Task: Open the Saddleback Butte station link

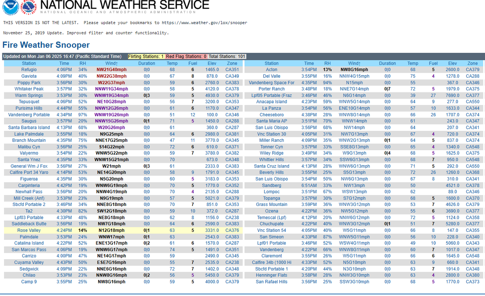Action: (x=29, y=224)
